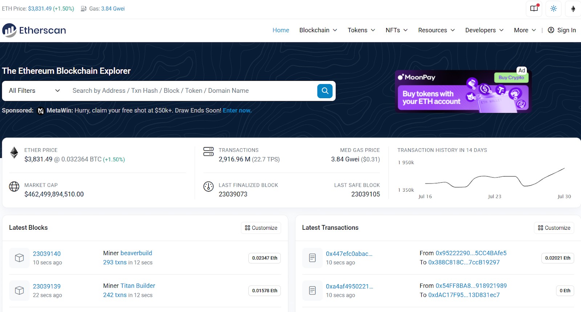Viewport: 581px width, 312px height.
Task: Click the MetaWin Enter now link
Action: pos(237,111)
